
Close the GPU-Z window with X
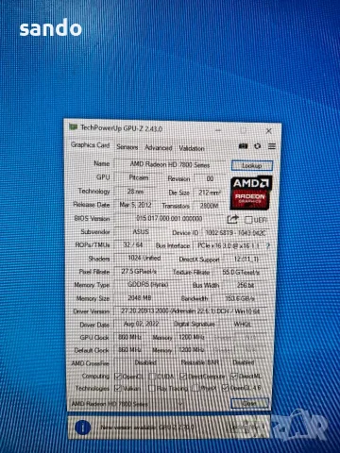point(269,131)
